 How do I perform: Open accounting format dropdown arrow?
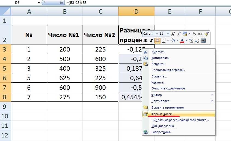click(x=189, y=34)
